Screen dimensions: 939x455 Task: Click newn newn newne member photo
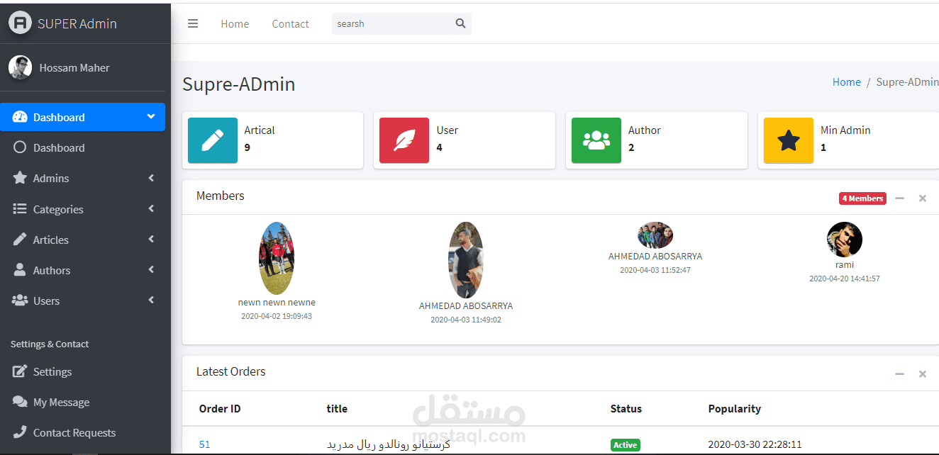click(x=277, y=258)
